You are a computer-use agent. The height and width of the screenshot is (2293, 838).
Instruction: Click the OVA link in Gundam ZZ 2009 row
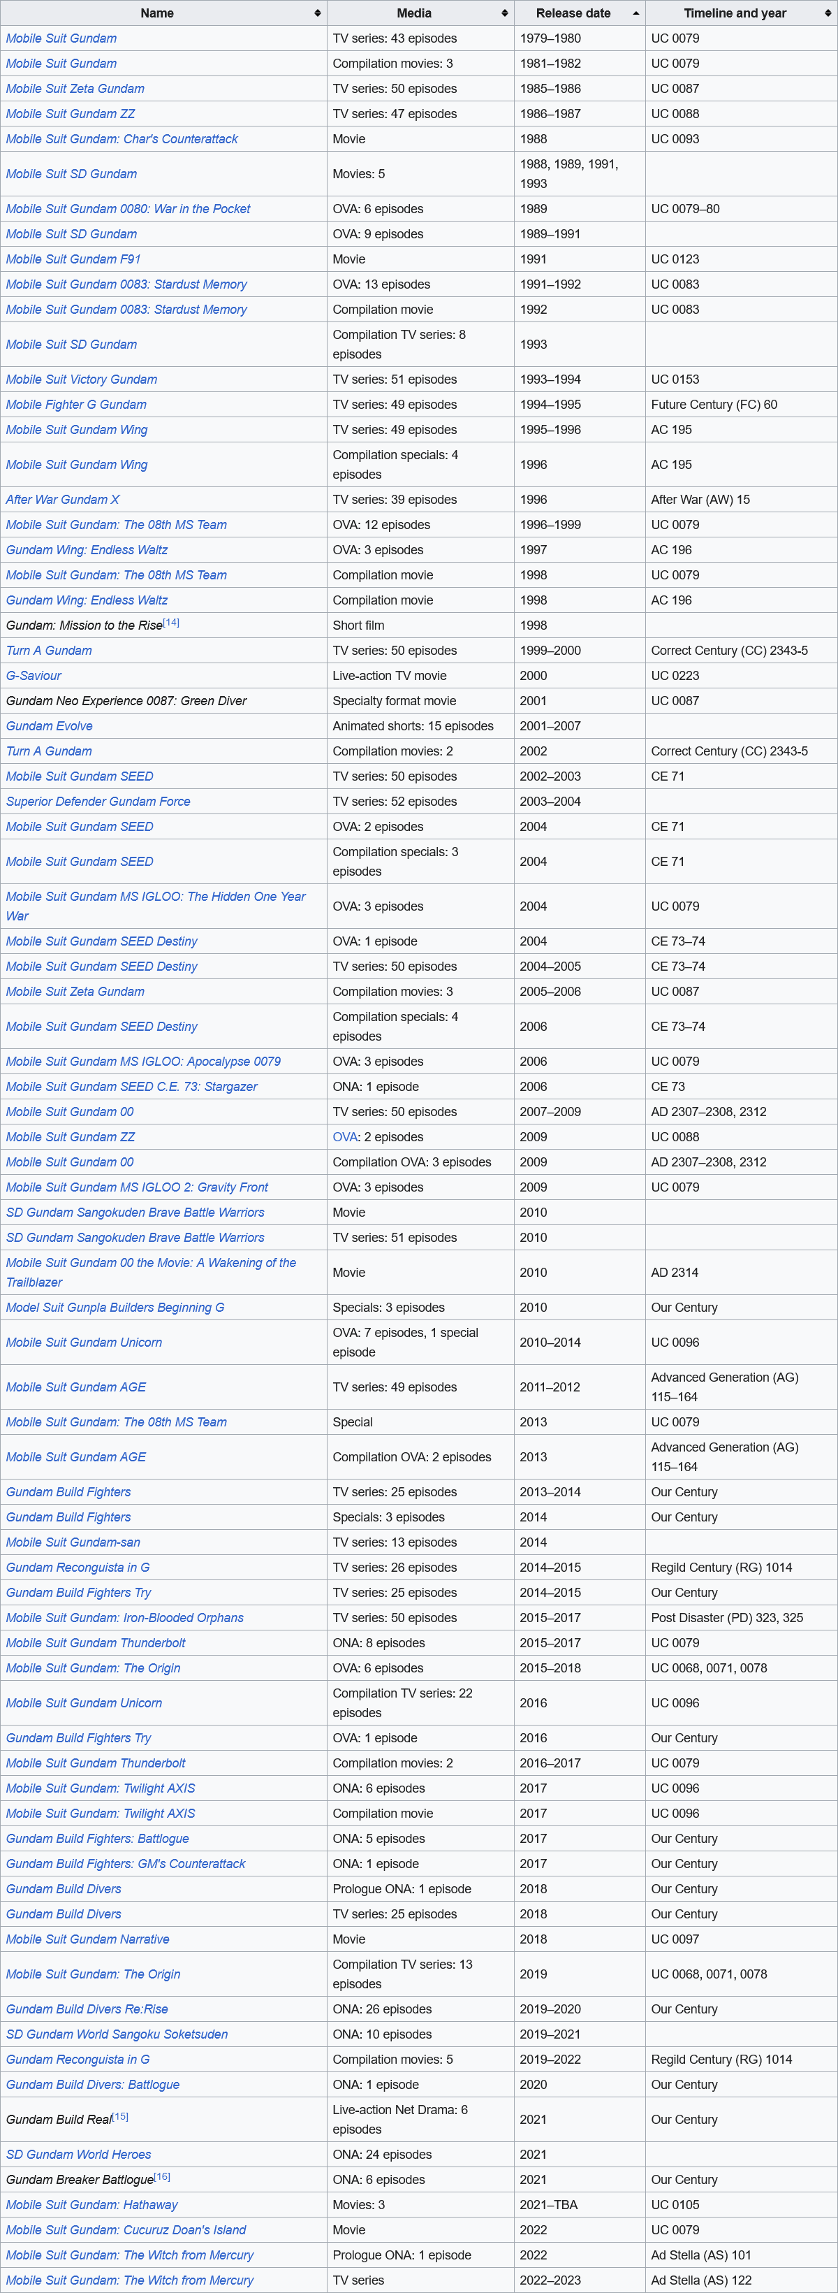pos(345,1136)
